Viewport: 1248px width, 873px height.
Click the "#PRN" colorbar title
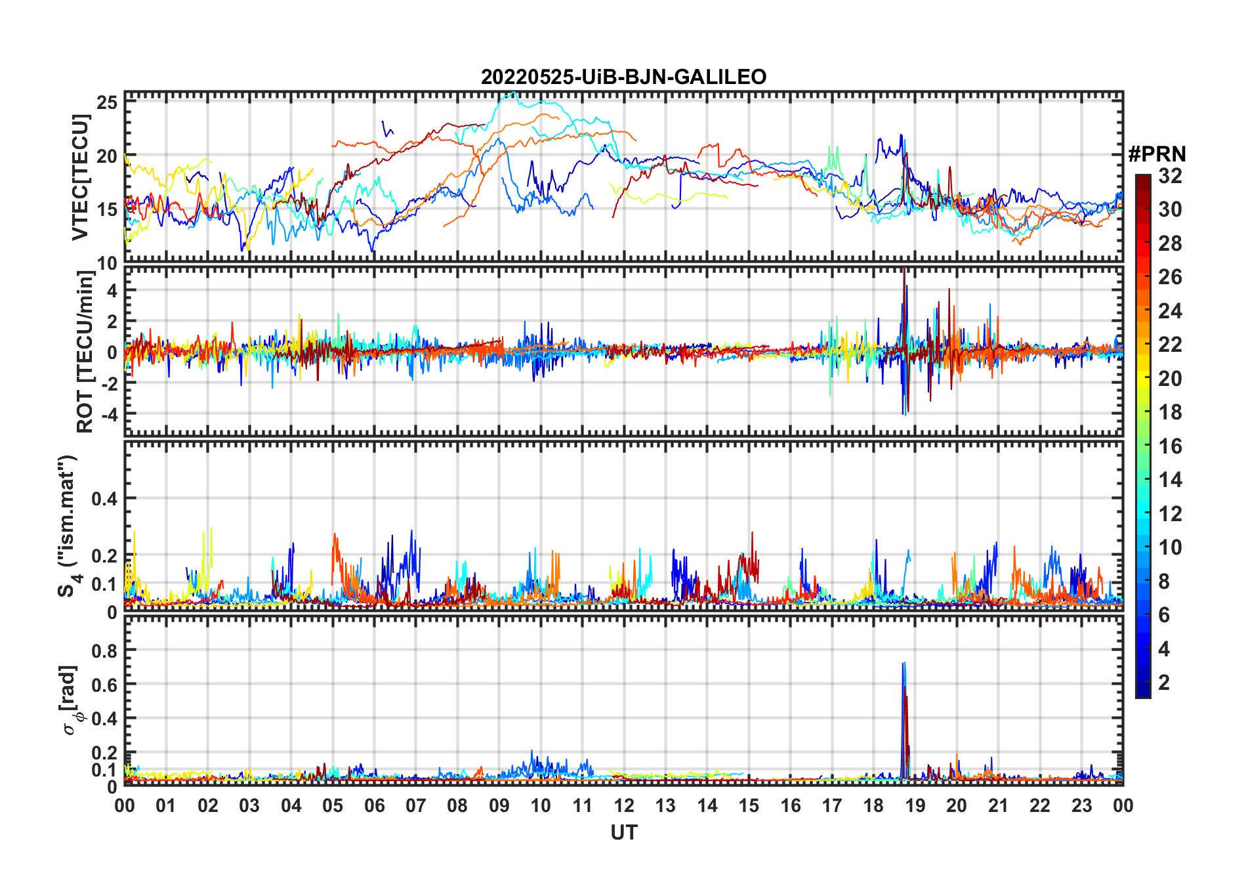[x=1157, y=154]
